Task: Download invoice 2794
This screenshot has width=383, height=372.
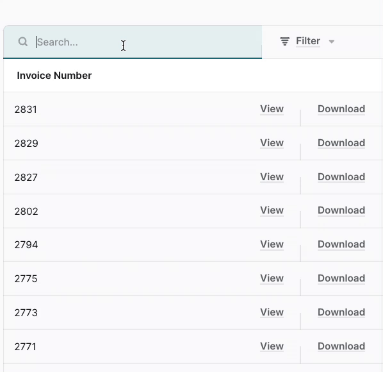Action: [x=341, y=244]
